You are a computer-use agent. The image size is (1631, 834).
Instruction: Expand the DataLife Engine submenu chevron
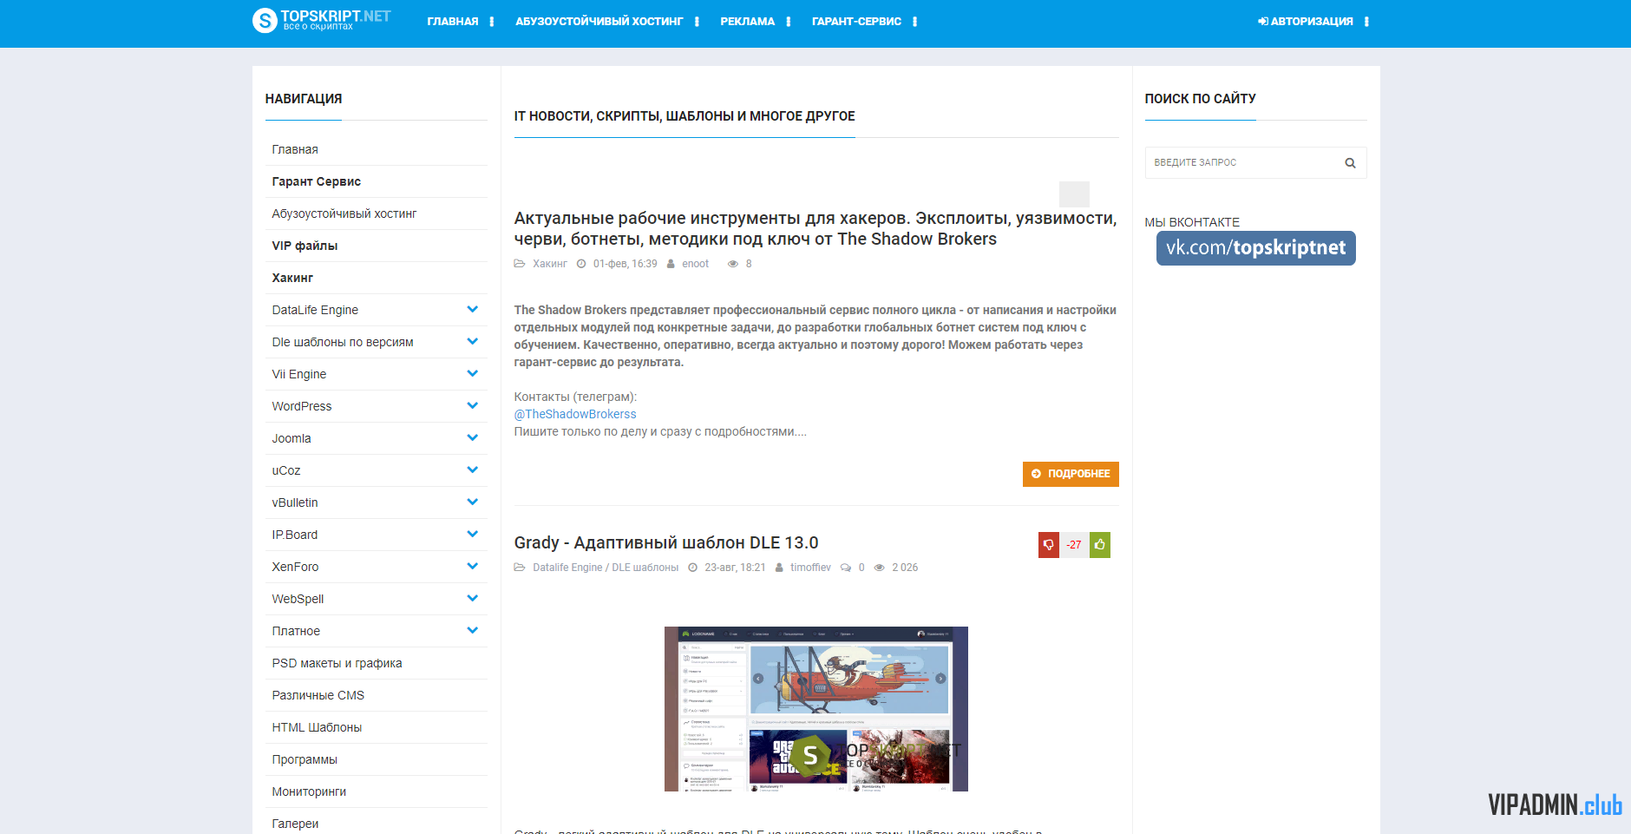pyautogui.click(x=473, y=309)
